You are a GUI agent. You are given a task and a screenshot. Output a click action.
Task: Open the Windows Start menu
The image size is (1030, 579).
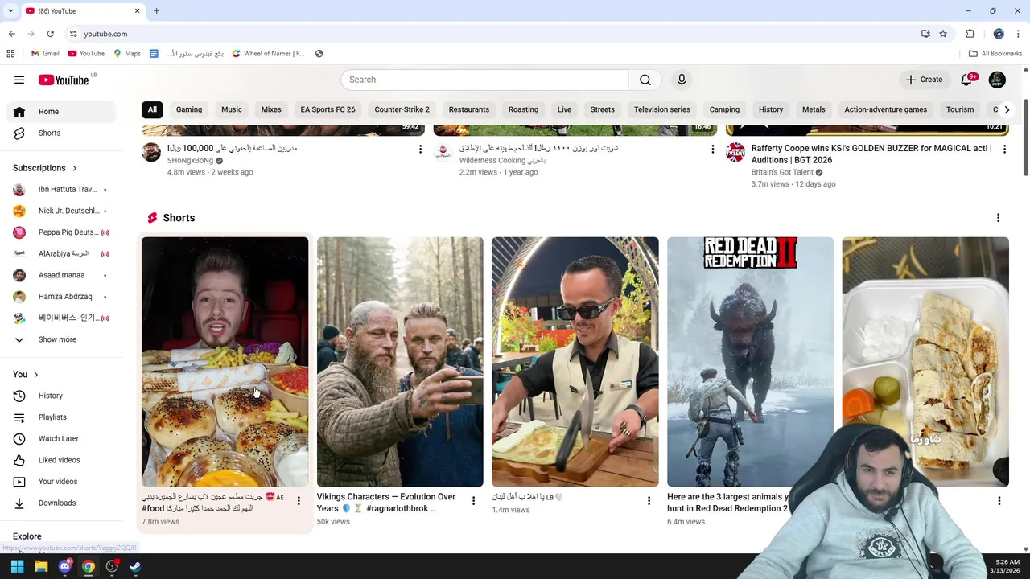[17, 567]
